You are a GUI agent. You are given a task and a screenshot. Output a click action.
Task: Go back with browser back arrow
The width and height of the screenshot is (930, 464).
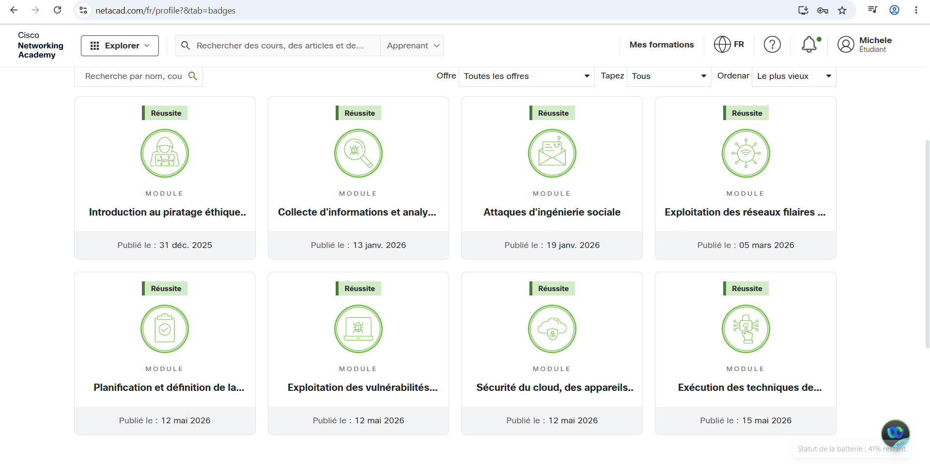[x=14, y=10]
